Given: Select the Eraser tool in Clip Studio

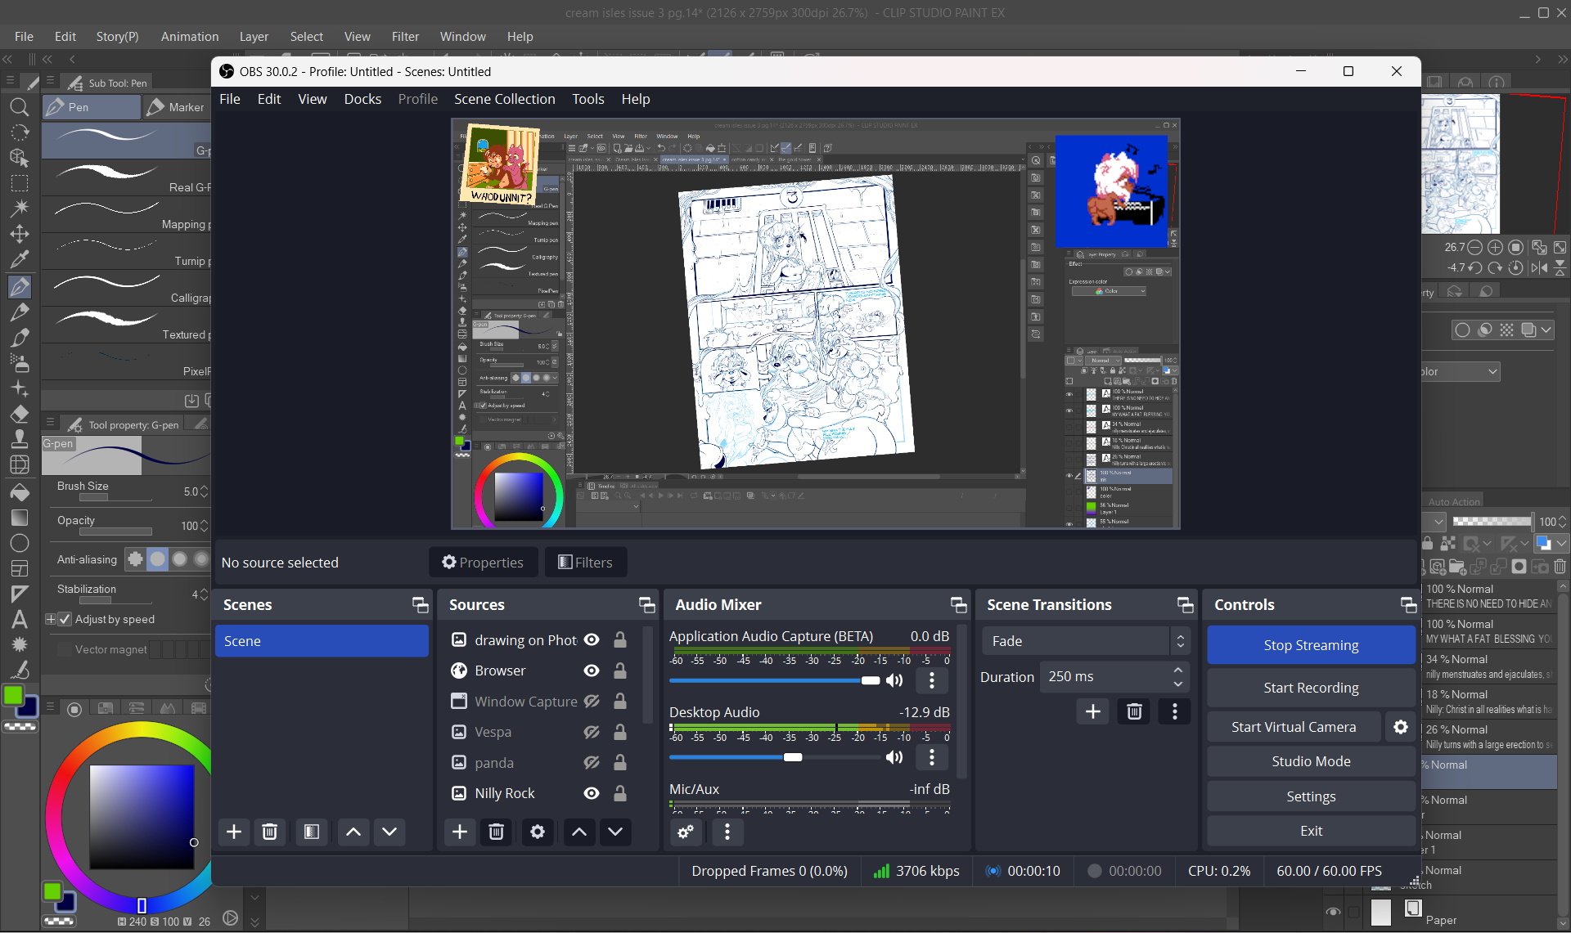Looking at the screenshot, I should 20,414.
